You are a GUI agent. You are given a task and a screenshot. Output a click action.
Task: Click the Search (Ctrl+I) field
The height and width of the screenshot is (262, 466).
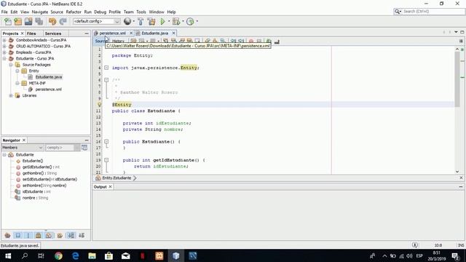point(433,12)
